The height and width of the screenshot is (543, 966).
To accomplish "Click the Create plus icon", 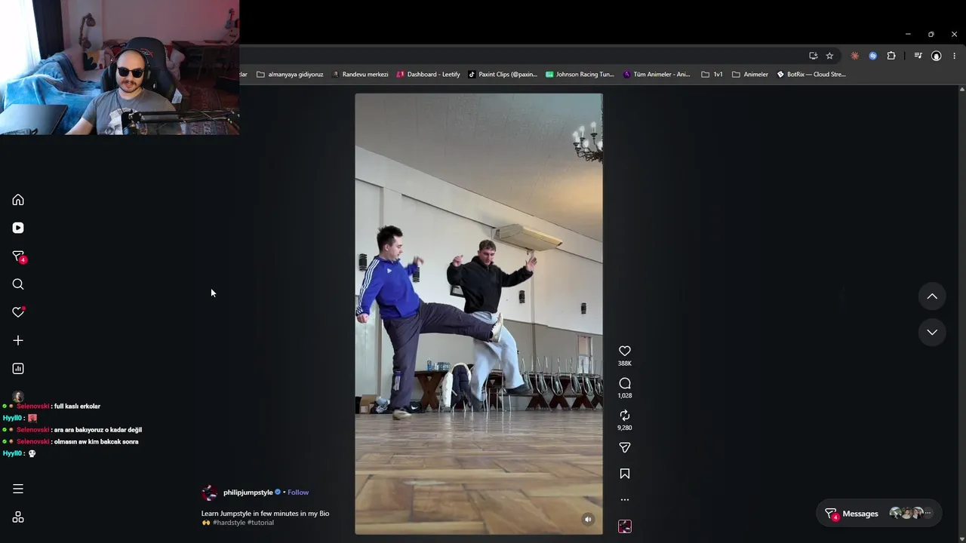I will click(x=18, y=340).
